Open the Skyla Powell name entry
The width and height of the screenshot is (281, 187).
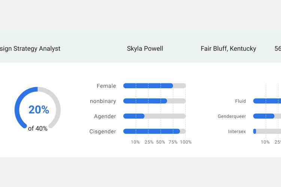145,49
